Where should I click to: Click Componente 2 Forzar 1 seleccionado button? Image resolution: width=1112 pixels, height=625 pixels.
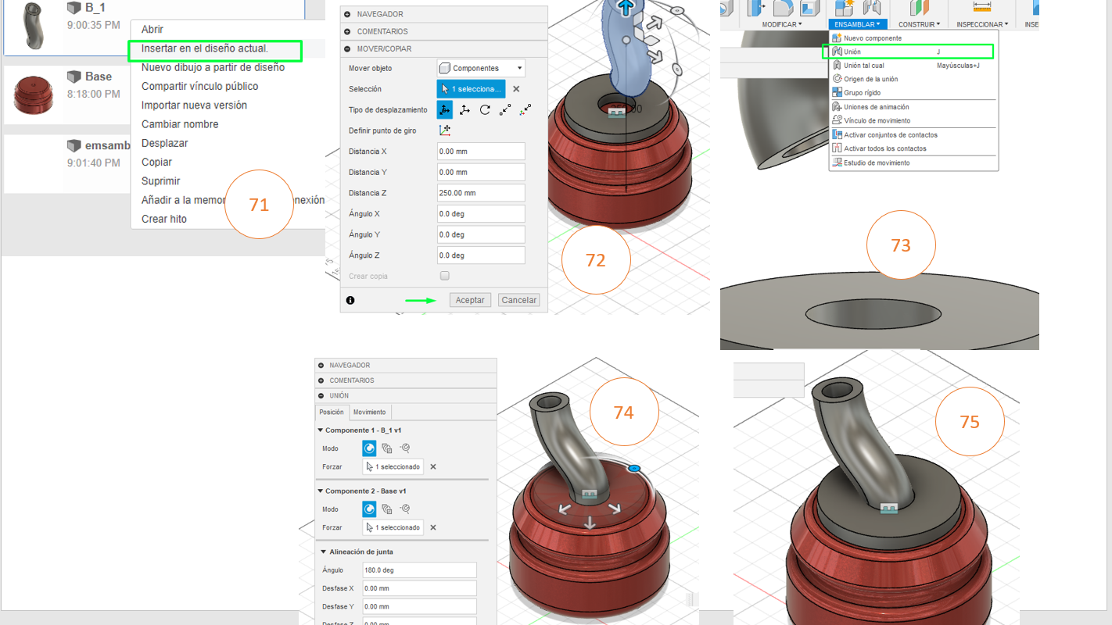(x=393, y=528)
